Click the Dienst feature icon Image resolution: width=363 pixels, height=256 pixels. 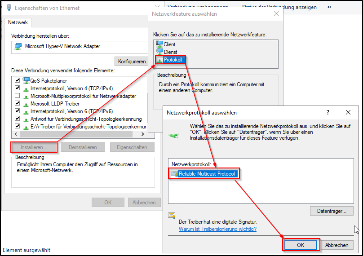pos(159,51)
